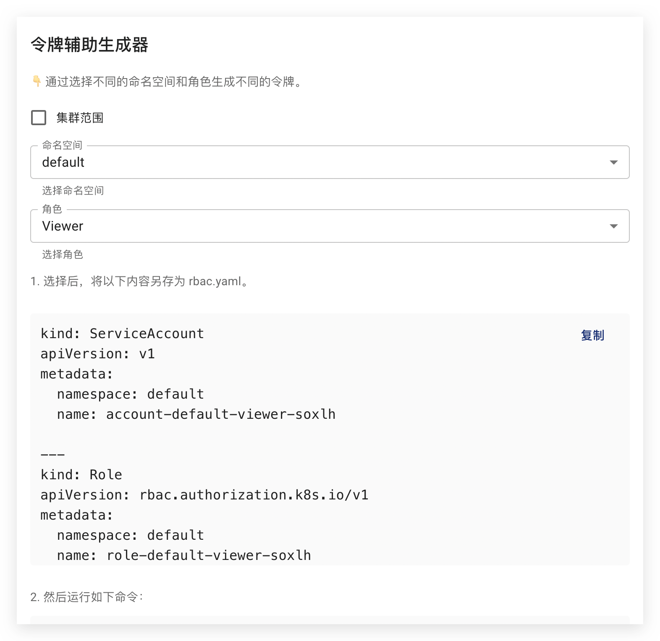Click the step 2 然后运行如下命令 text
The image size is (660, 641).
tap(87, 597)
